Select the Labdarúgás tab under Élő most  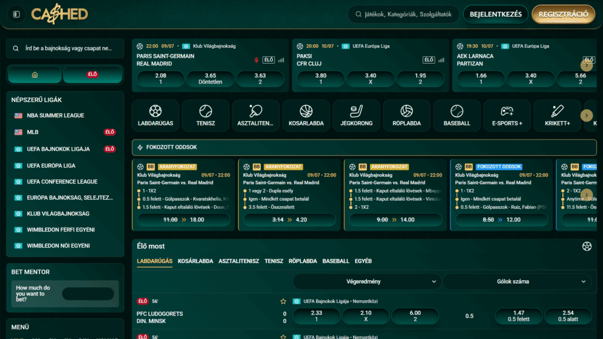(x=155, y=261)
